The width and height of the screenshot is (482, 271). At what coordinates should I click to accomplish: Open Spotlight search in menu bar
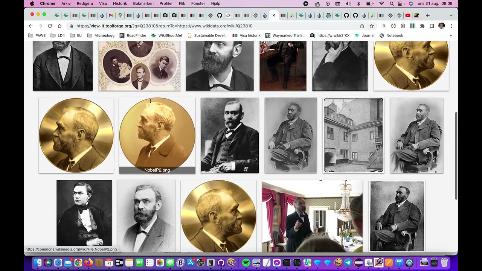tap(392, 3)
